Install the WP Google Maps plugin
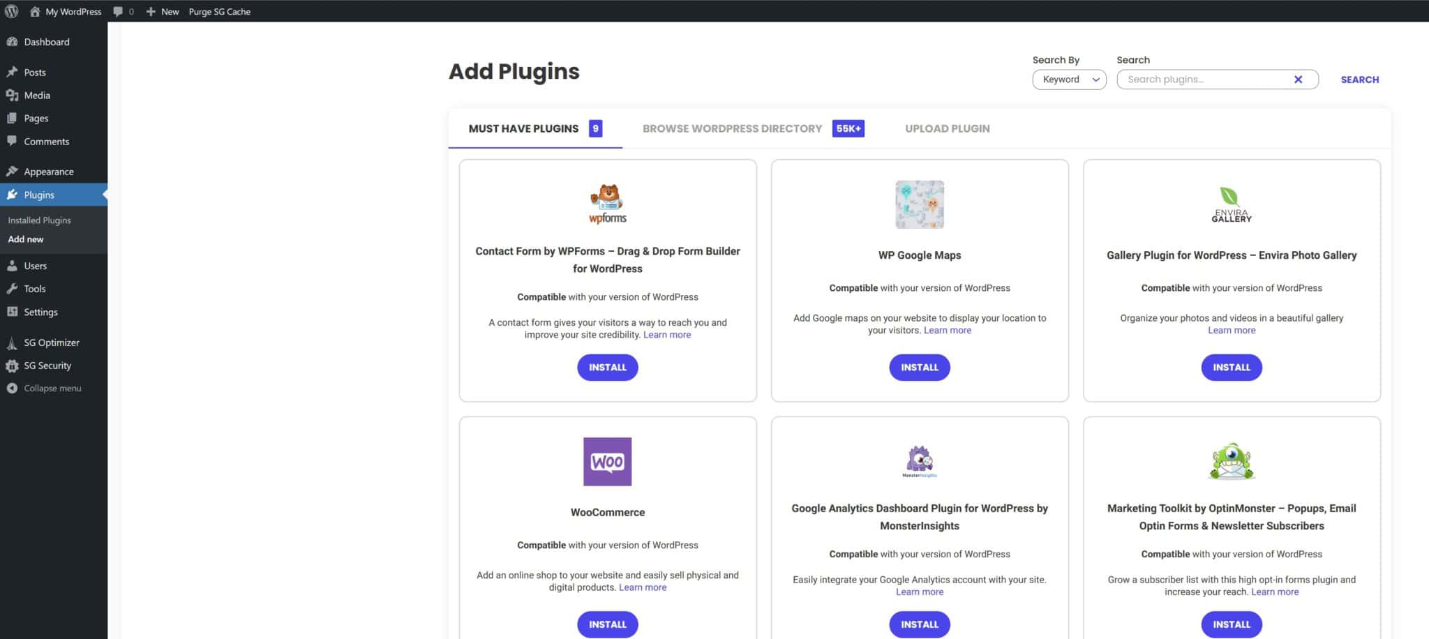 (919, 368)
